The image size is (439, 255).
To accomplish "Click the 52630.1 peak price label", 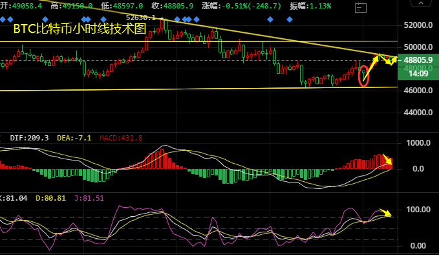I will 141,17.
